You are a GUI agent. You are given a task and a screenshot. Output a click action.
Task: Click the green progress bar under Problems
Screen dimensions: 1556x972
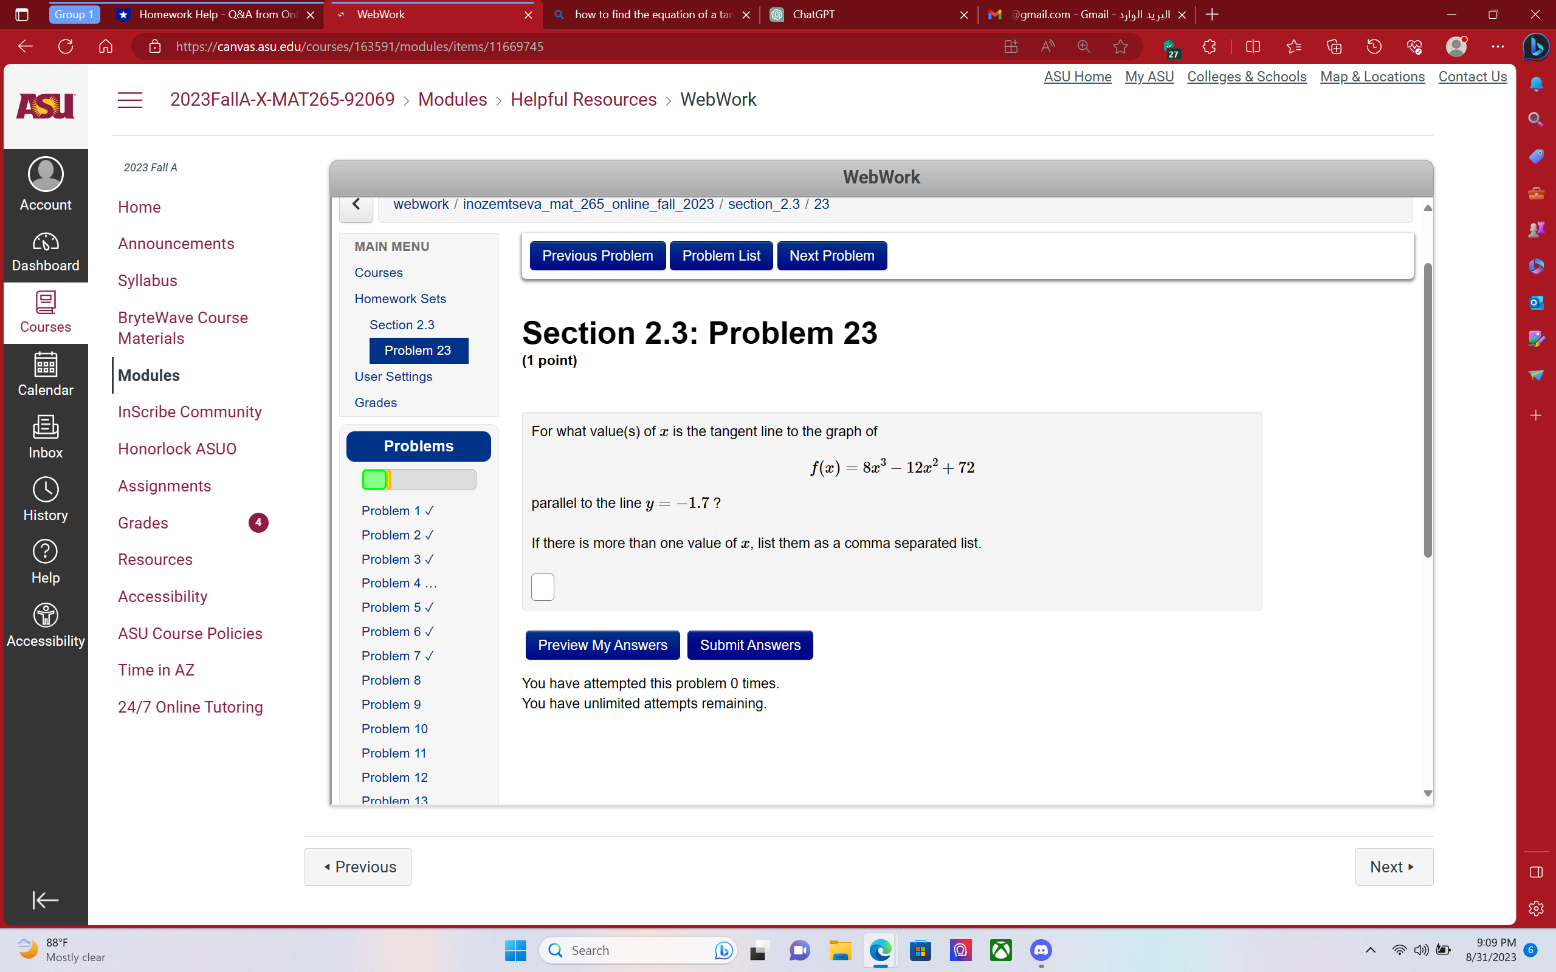[375, 479]
